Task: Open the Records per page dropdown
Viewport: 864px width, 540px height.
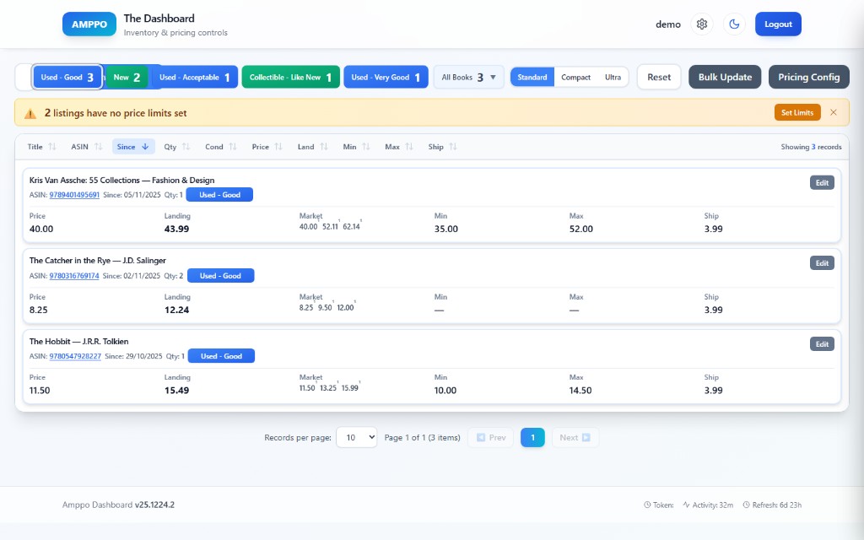Action: (x=357, y=438)
